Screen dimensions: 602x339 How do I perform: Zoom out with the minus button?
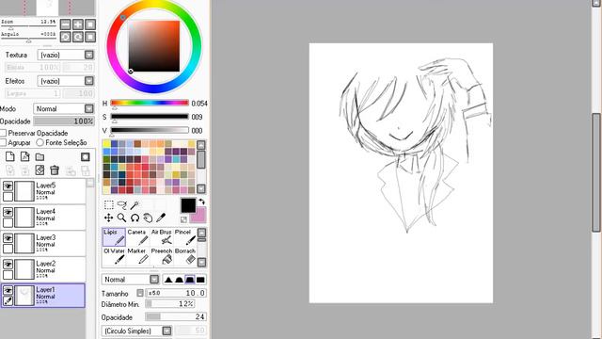pos(66,24)
